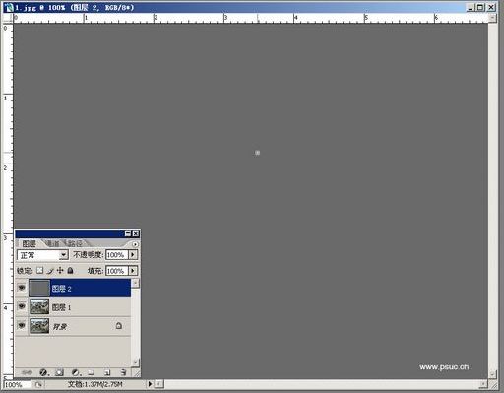This screenshot has width=504, height=393.
Task: Click the create new group folder icon
Action: 92,372
